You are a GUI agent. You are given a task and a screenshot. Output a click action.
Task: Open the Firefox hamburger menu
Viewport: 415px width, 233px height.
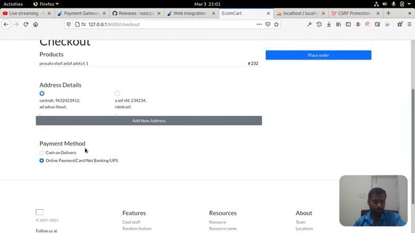409,25
